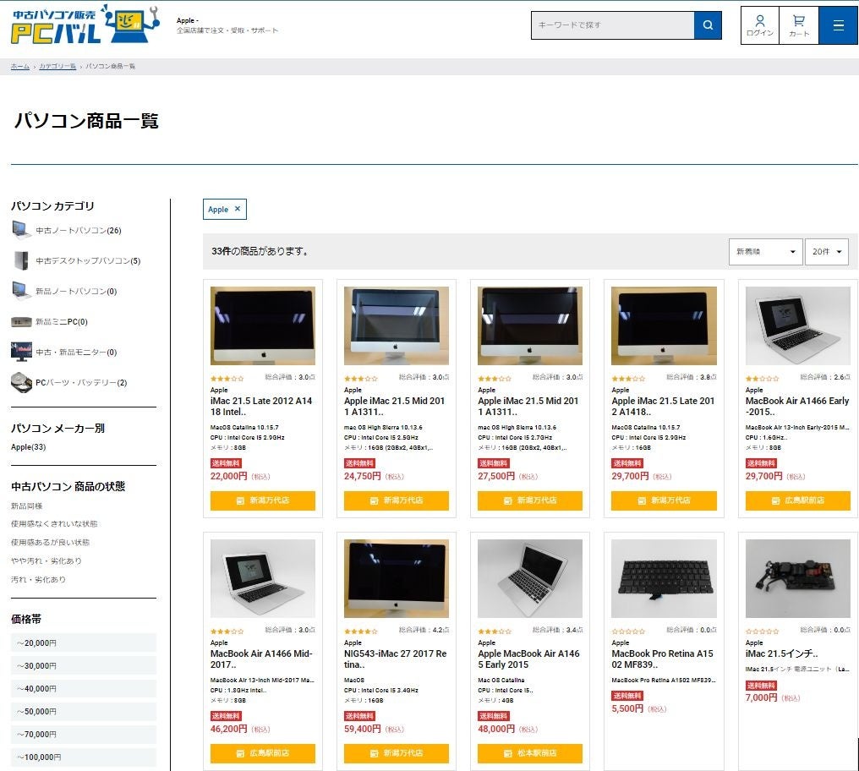
Task: Click the 新品ノートパソコン category icon
Action: (21, 291)
